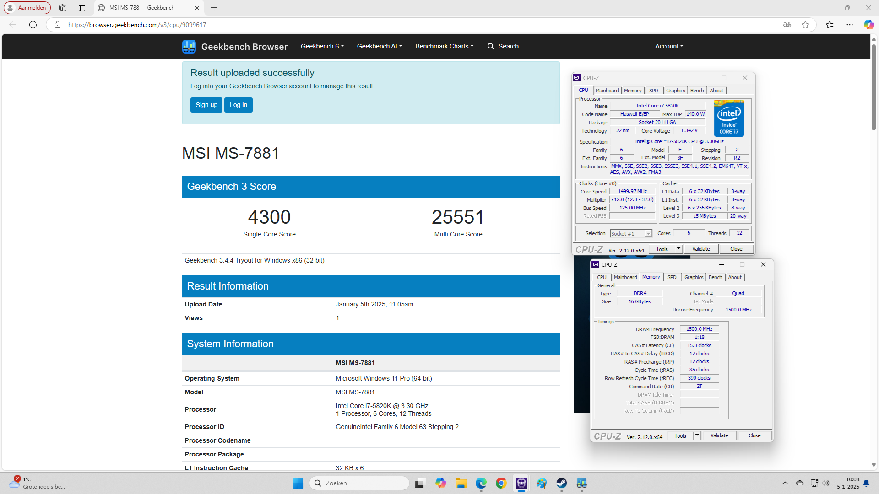Viewport: 879px width, 494px height.
Task: Click multi-core score 25551
Action: coord(458,217)
